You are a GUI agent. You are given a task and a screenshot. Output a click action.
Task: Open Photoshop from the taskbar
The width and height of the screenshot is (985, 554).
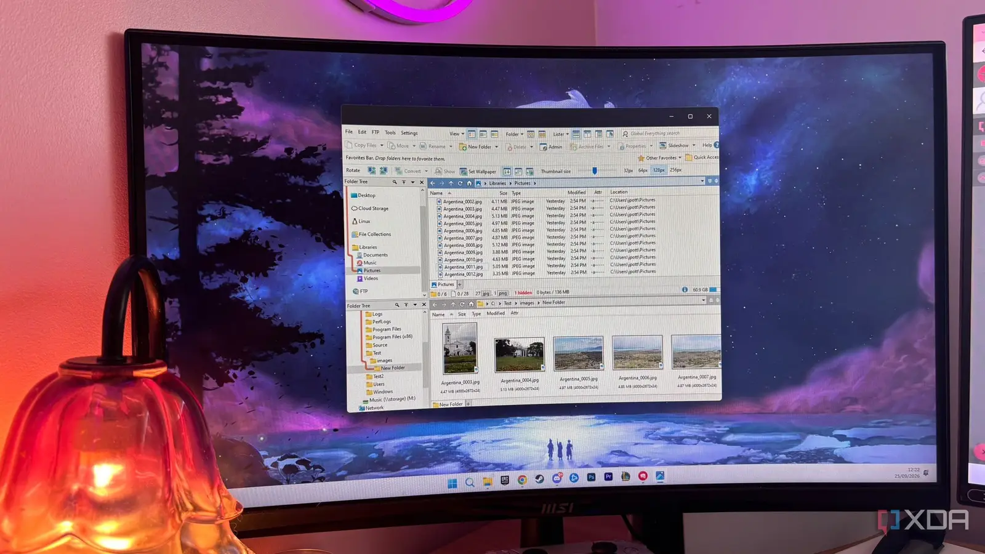tap(591, 477)
